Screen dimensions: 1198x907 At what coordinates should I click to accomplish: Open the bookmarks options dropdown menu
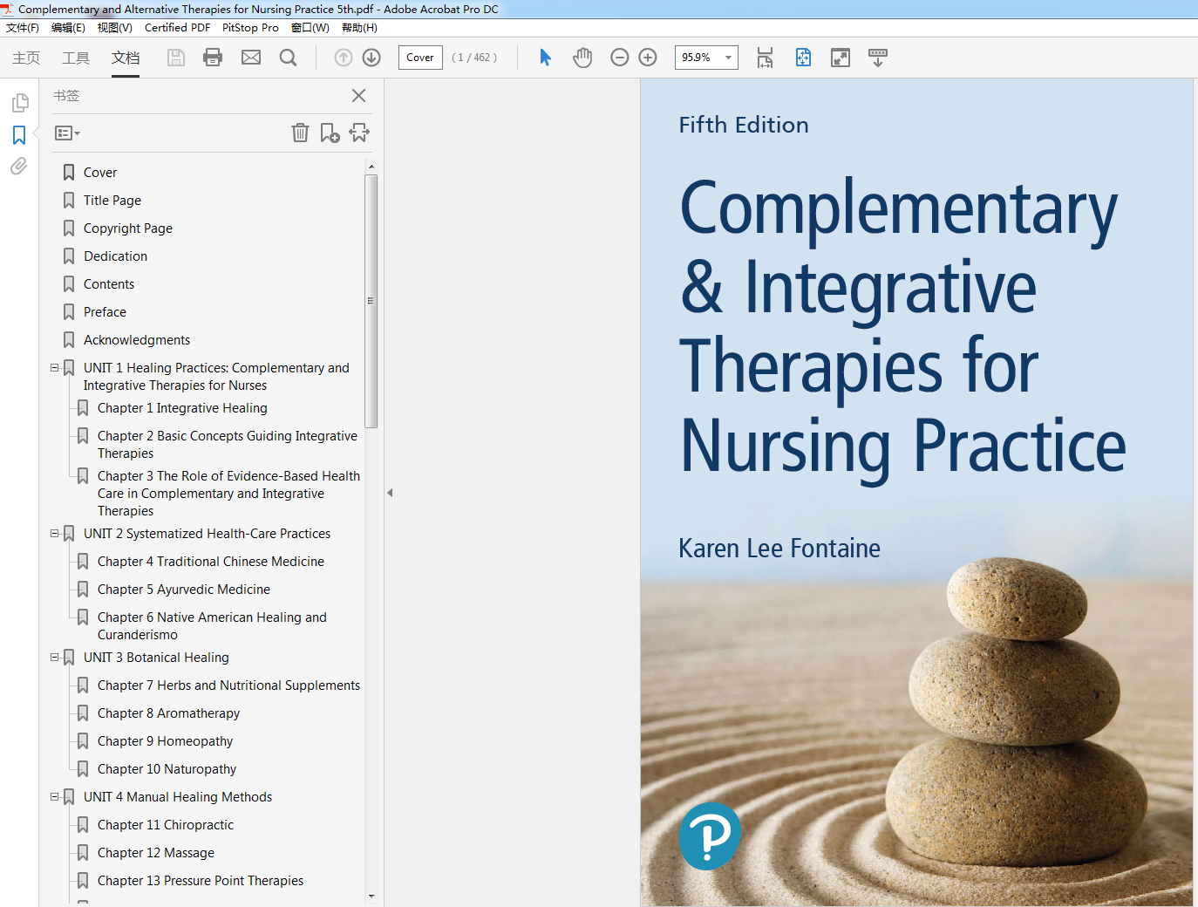pyautogui.click(x=67, y=133)
